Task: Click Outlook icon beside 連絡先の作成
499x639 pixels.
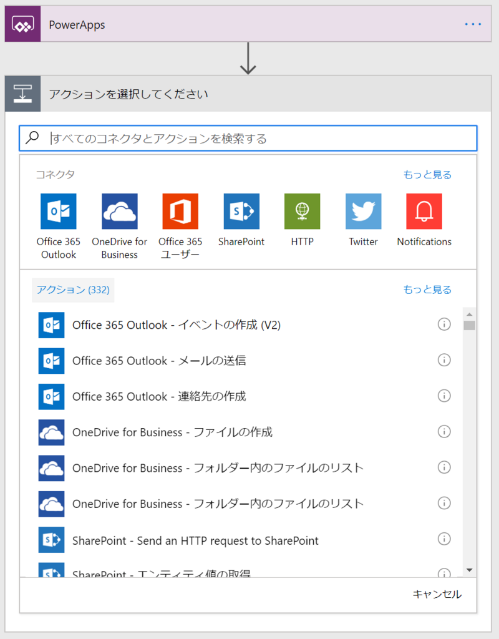Action: coord(51,396)
